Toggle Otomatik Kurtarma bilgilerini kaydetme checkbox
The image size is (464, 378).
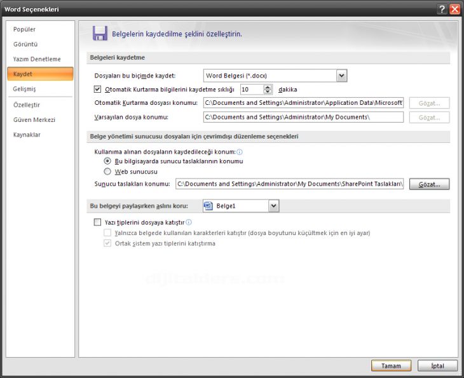click(97, 89)
